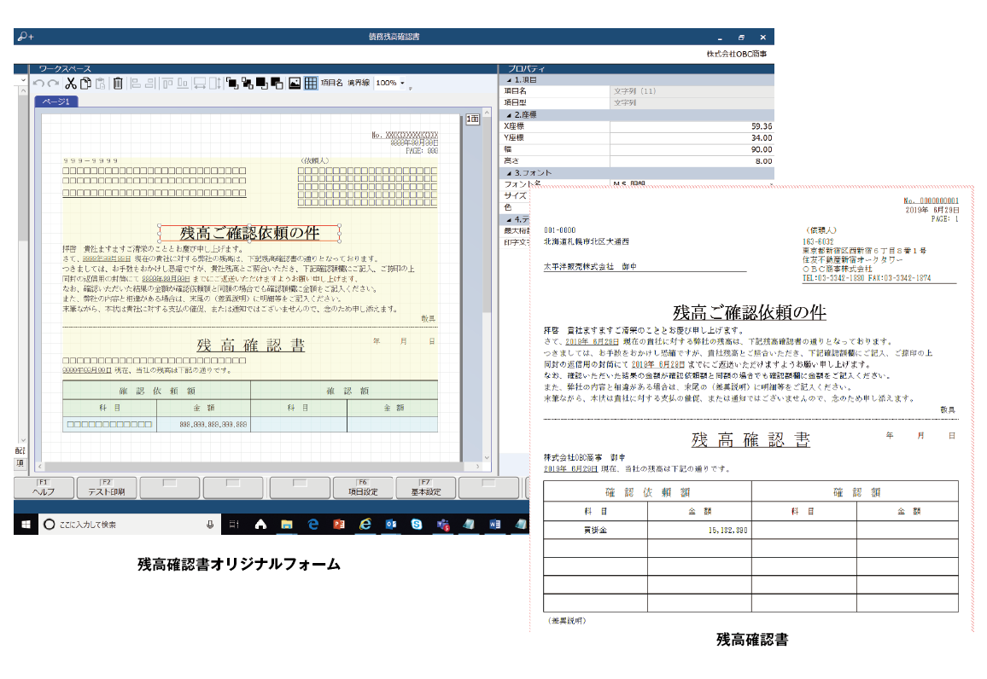Open Skype from the taskbar
The height and width of the screenshot is (679, 987).
[417, 524]
